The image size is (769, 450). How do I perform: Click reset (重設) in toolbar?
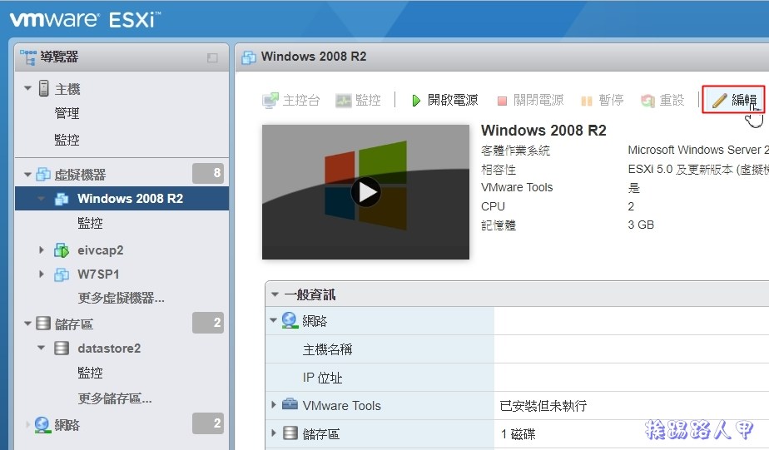662,101
